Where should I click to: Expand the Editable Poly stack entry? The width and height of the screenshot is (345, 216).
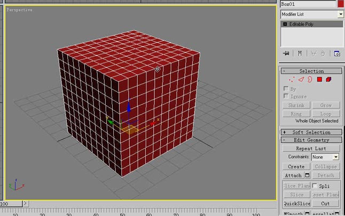click(285, 25)
